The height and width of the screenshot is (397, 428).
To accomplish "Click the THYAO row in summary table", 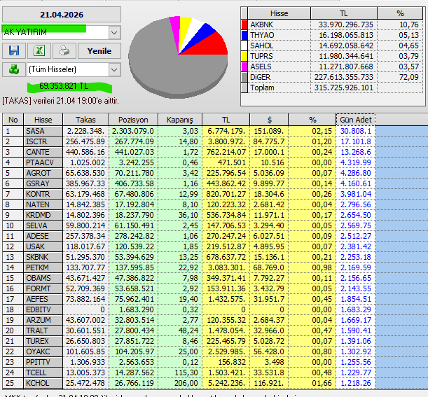I will click(x=332, y=35).
